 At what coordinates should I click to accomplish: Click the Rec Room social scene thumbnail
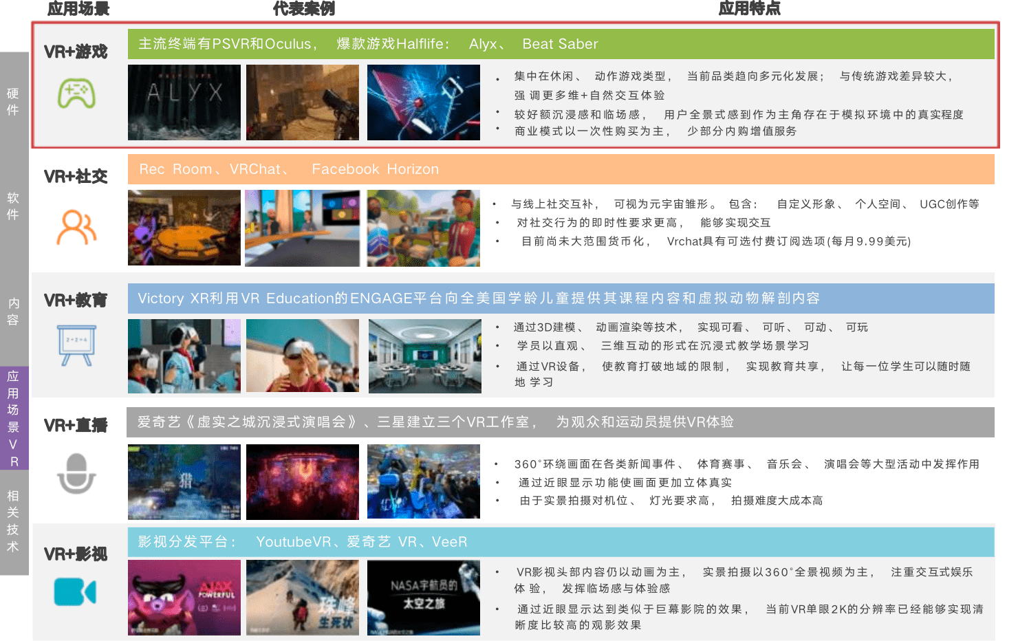click(184, 228)
